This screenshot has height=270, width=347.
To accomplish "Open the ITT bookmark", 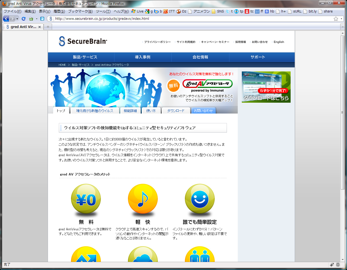I will pyautogui.click(x=169, y=11).
